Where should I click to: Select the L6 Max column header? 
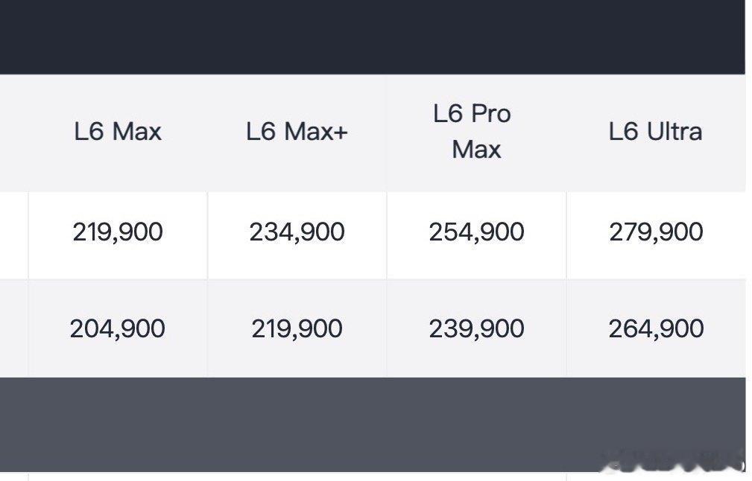click(x=118, y=131)
